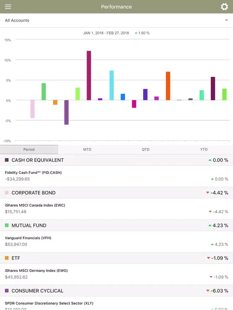Click the Corporate Bond pink swatch
Screen dimensions: 233x310
coord(7,193)
